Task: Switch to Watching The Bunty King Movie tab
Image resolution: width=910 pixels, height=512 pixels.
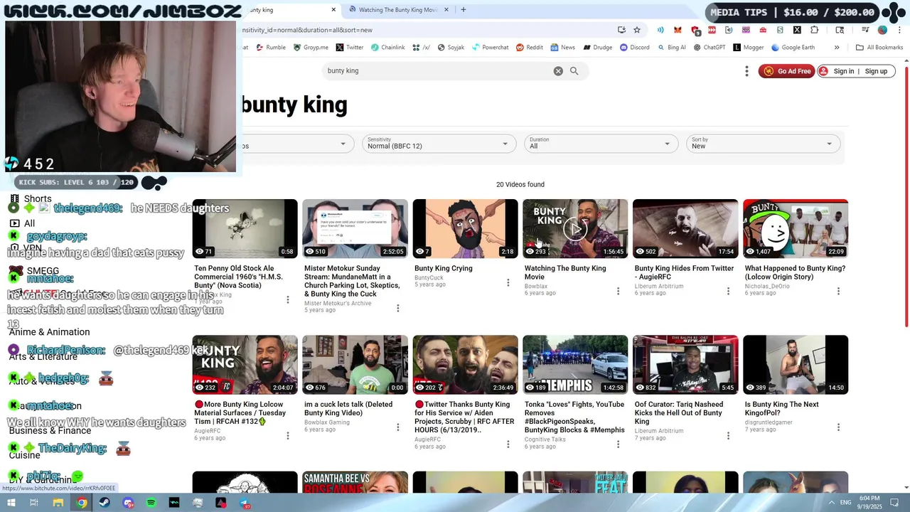Action: pyautogui.click(x=398, y=10)
